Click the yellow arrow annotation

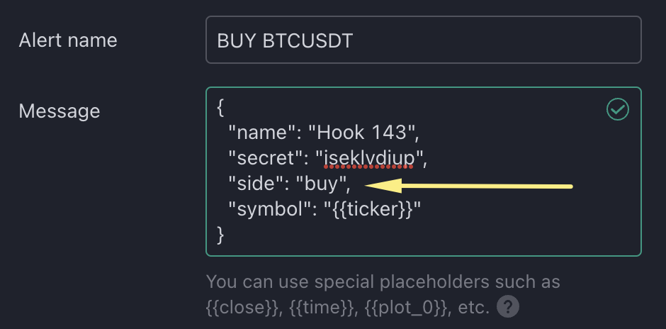(x=468, y=186)
